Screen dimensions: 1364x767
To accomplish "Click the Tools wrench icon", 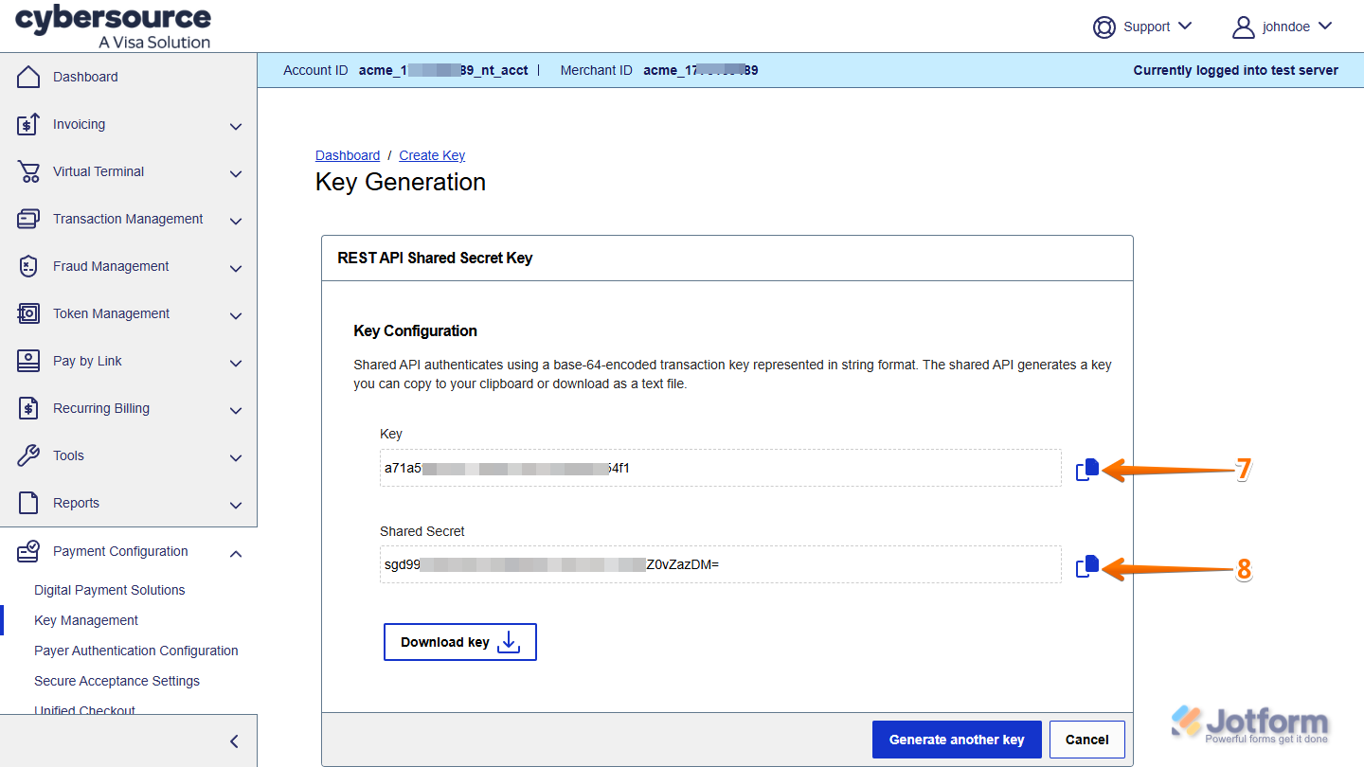I will (x=28, y=455).
